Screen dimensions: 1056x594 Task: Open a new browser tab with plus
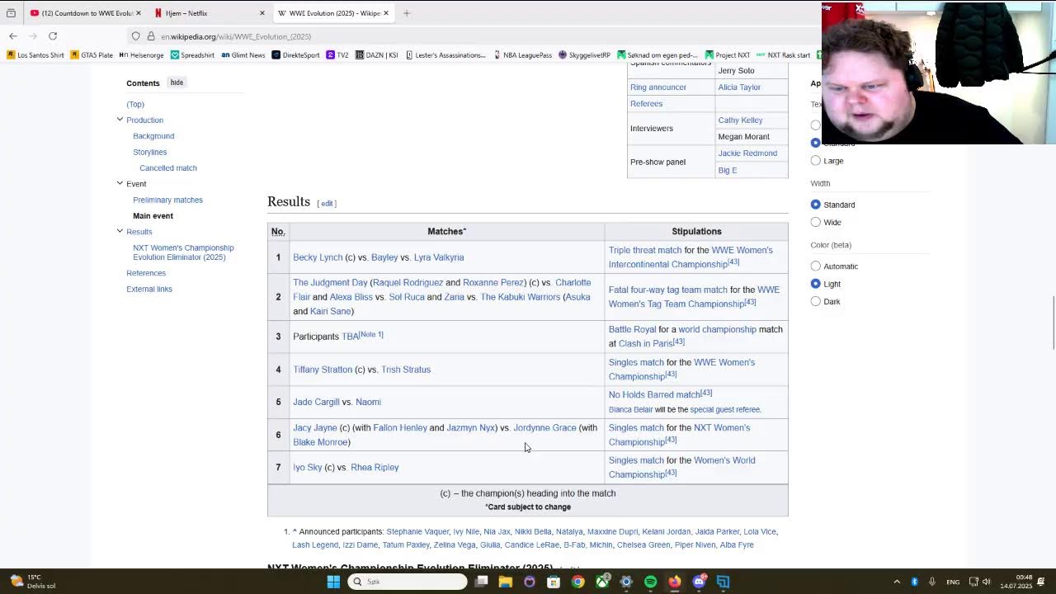pos(407,13)
